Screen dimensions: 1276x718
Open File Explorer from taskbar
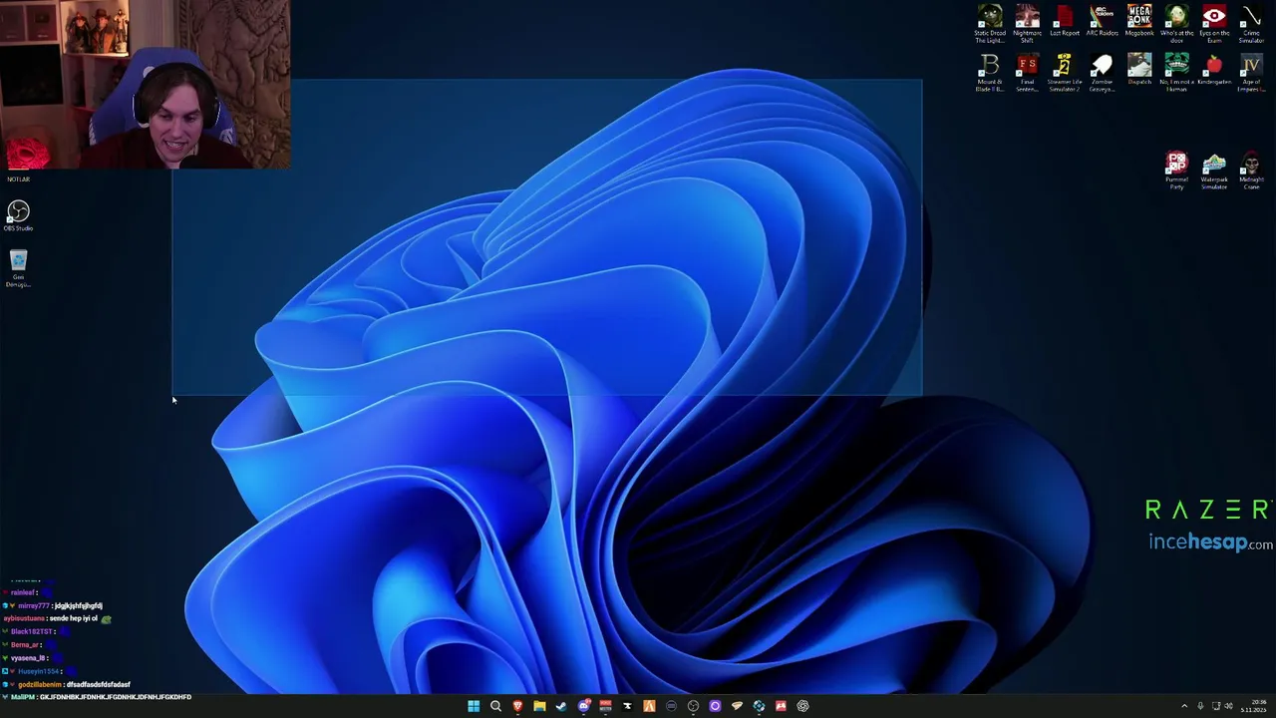point(539,706)
